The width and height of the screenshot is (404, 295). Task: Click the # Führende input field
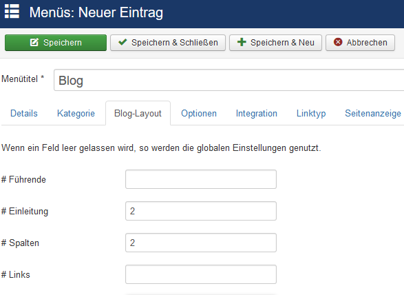click(x=201, y=179)
